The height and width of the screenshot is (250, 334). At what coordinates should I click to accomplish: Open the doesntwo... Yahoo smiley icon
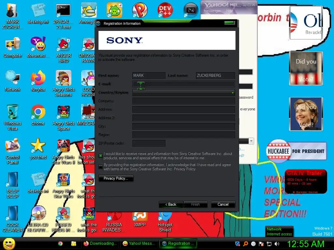(x=38, y=47)
